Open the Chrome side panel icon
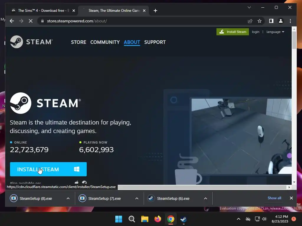 point(271,21)
